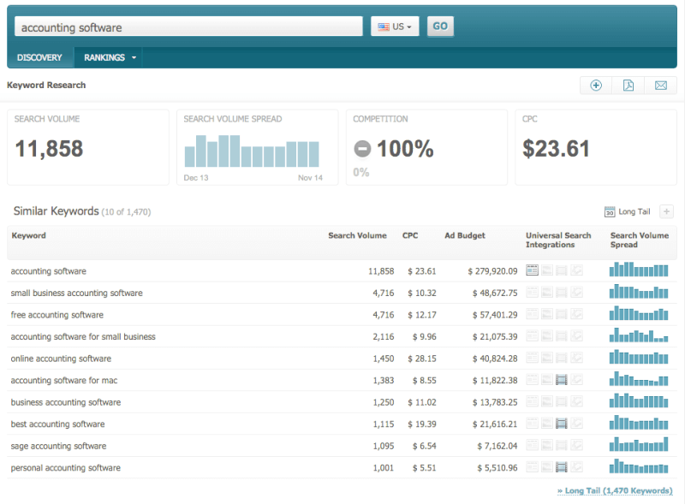Viewport: 685px width, 504px height.
Task: Select the online accounting software keyword
Action: click(61, 359)
